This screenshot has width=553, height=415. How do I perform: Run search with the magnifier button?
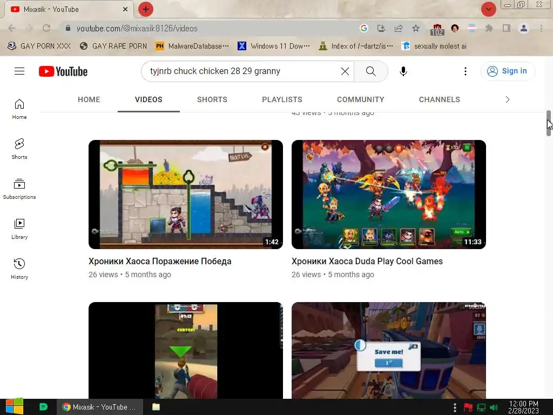tap(370, 71)
